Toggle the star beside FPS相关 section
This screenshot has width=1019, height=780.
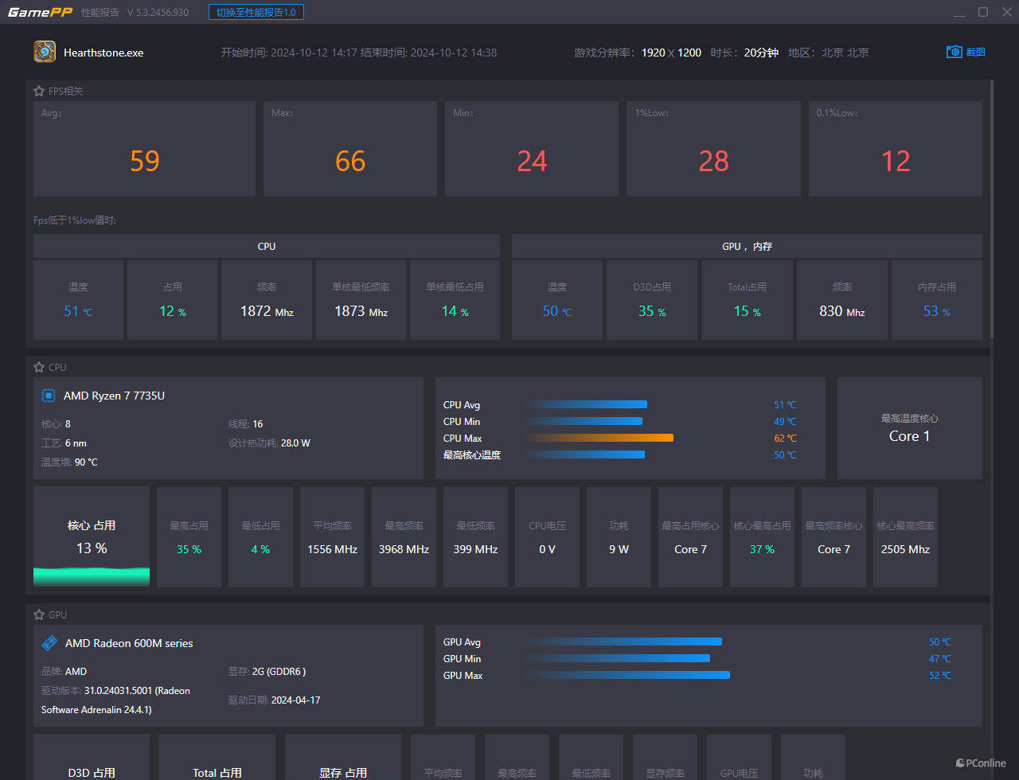(39, 91)
